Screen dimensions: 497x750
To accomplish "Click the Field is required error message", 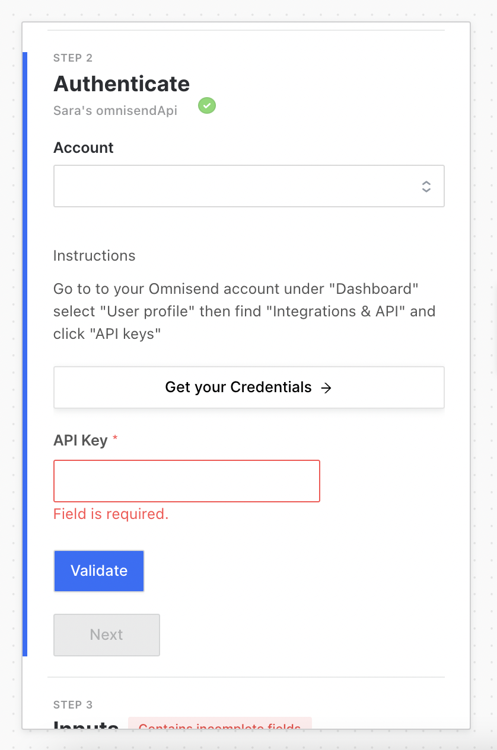I will click(111, 514).
